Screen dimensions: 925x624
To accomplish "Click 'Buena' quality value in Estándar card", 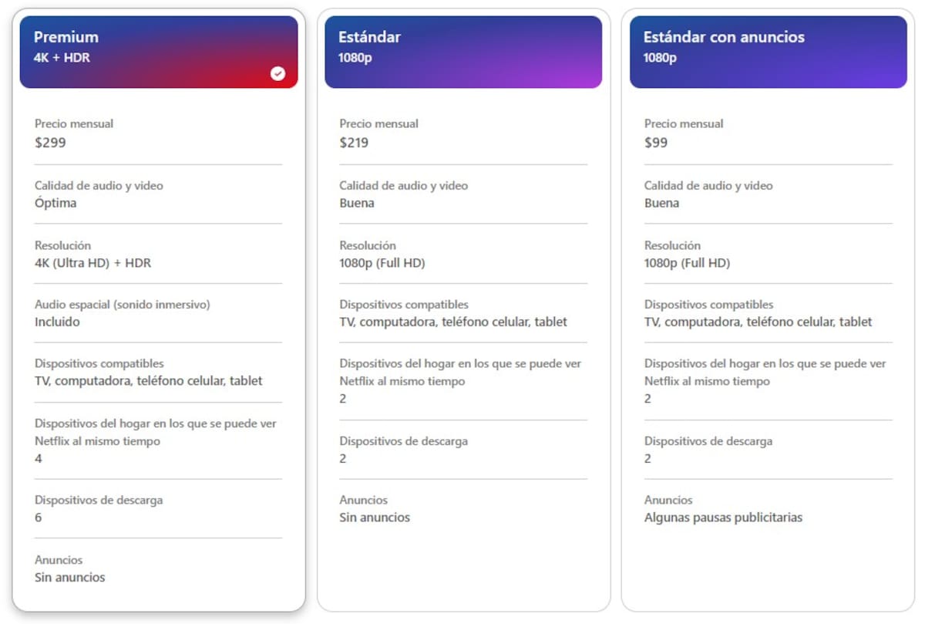I will click(357, 203).
